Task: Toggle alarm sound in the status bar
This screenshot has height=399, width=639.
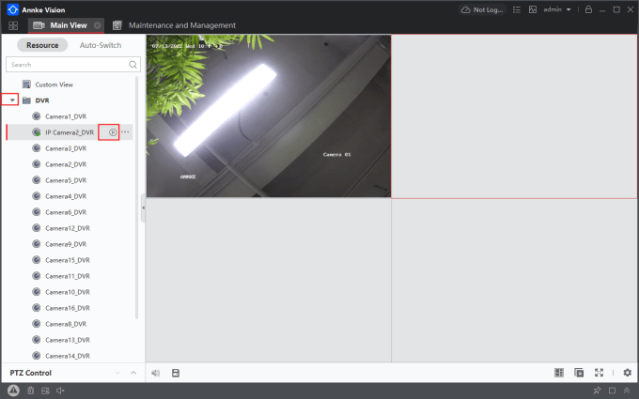Action: 60,390
